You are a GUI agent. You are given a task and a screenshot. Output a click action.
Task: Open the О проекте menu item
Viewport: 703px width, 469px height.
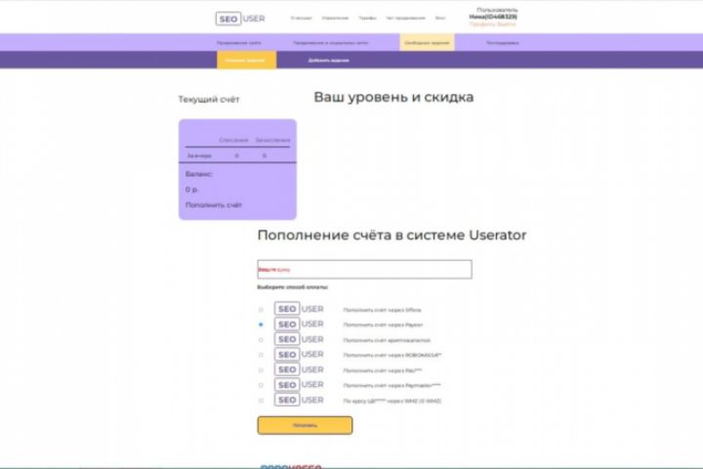tap(302, 18)
